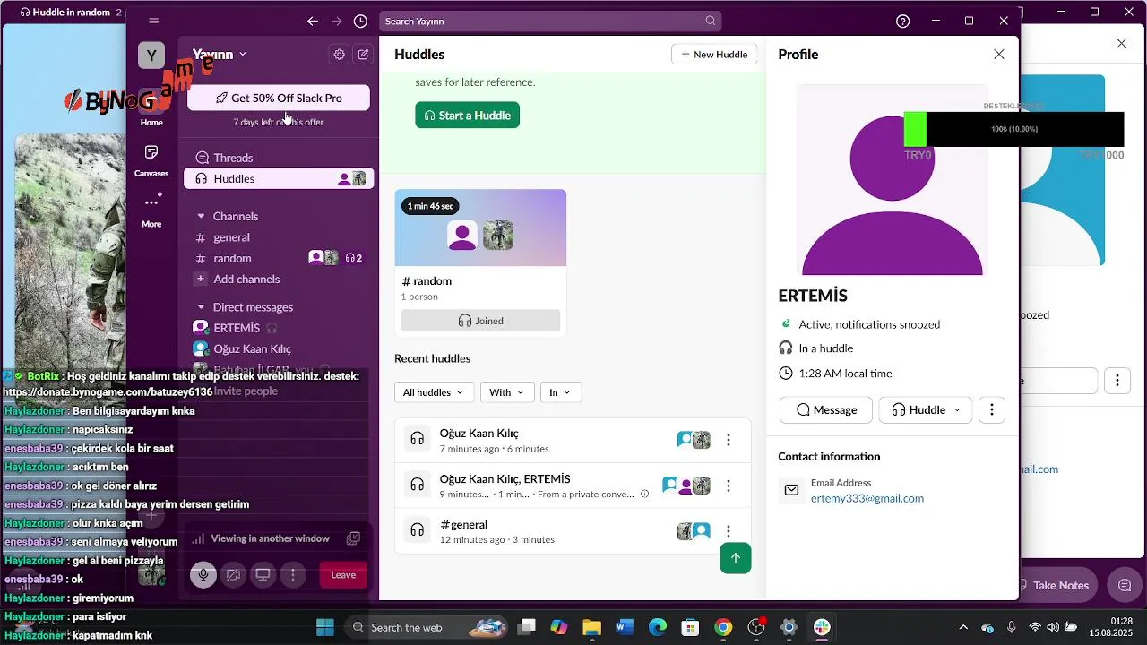The image size is (1147, 645).
Task: Open the All huddles filter dropdown
Action: 434,392
